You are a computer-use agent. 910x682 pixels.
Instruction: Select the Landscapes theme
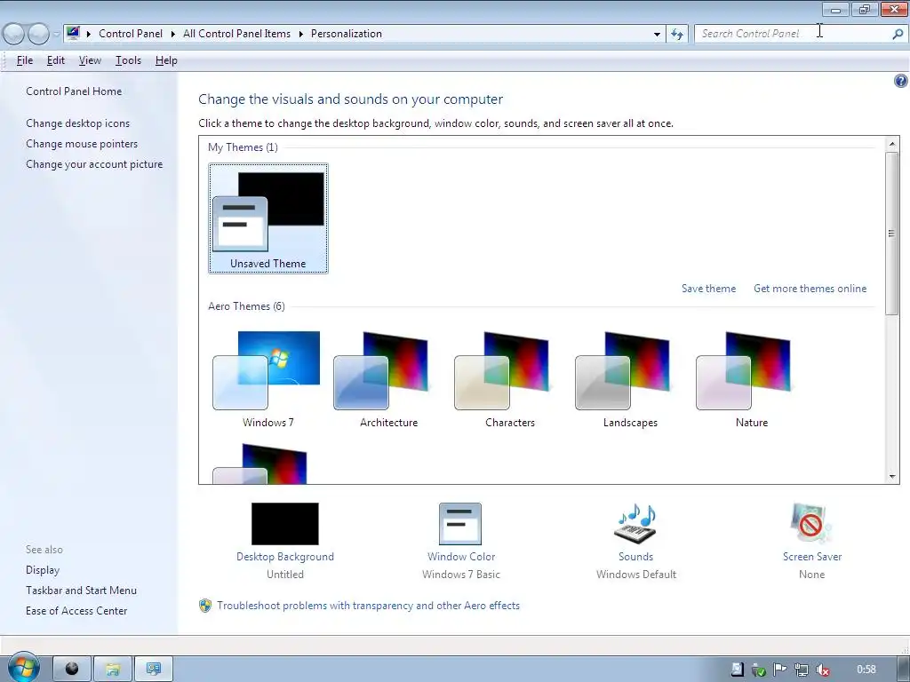(630, 379)
